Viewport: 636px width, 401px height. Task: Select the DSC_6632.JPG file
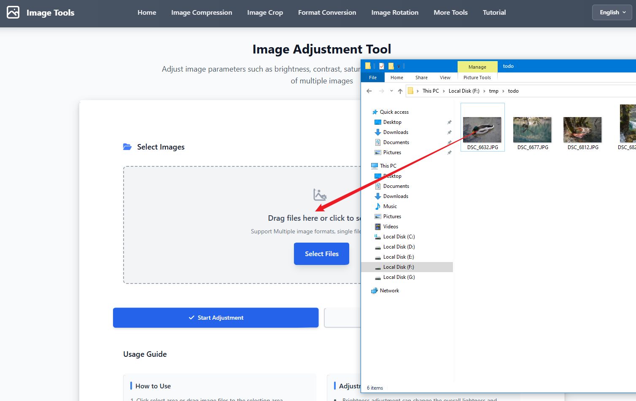pyautogui.click(x=482, y=127)
